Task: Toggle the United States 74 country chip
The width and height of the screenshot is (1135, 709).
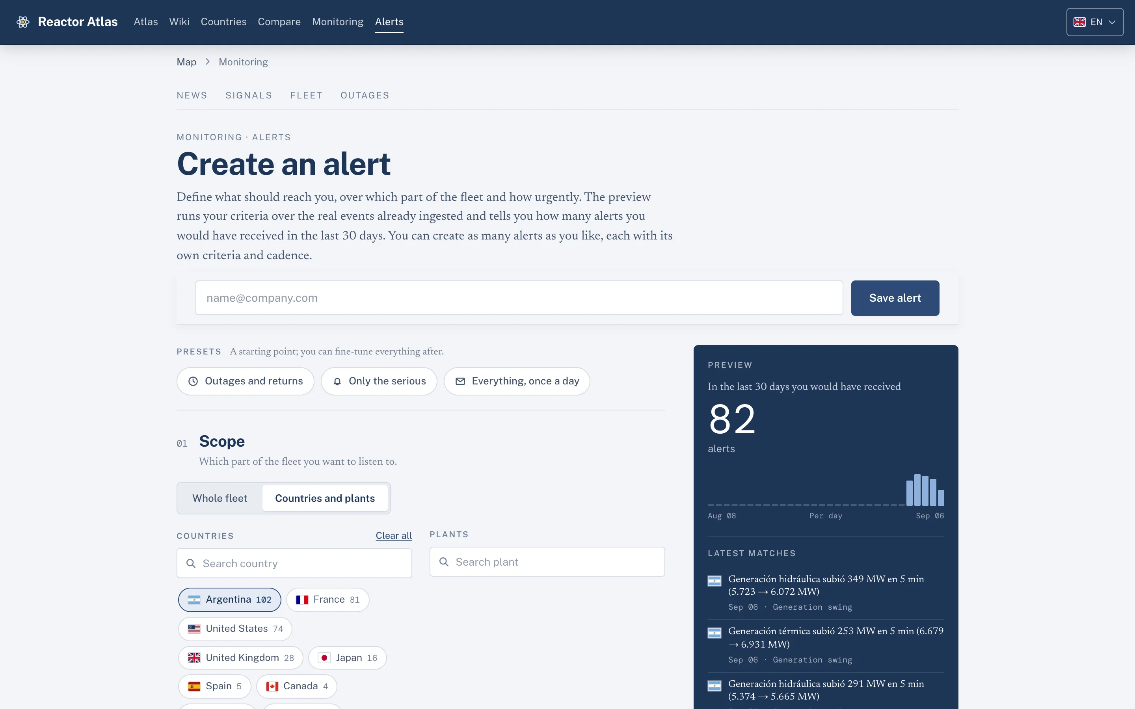Action: click(x=235, y=629)
